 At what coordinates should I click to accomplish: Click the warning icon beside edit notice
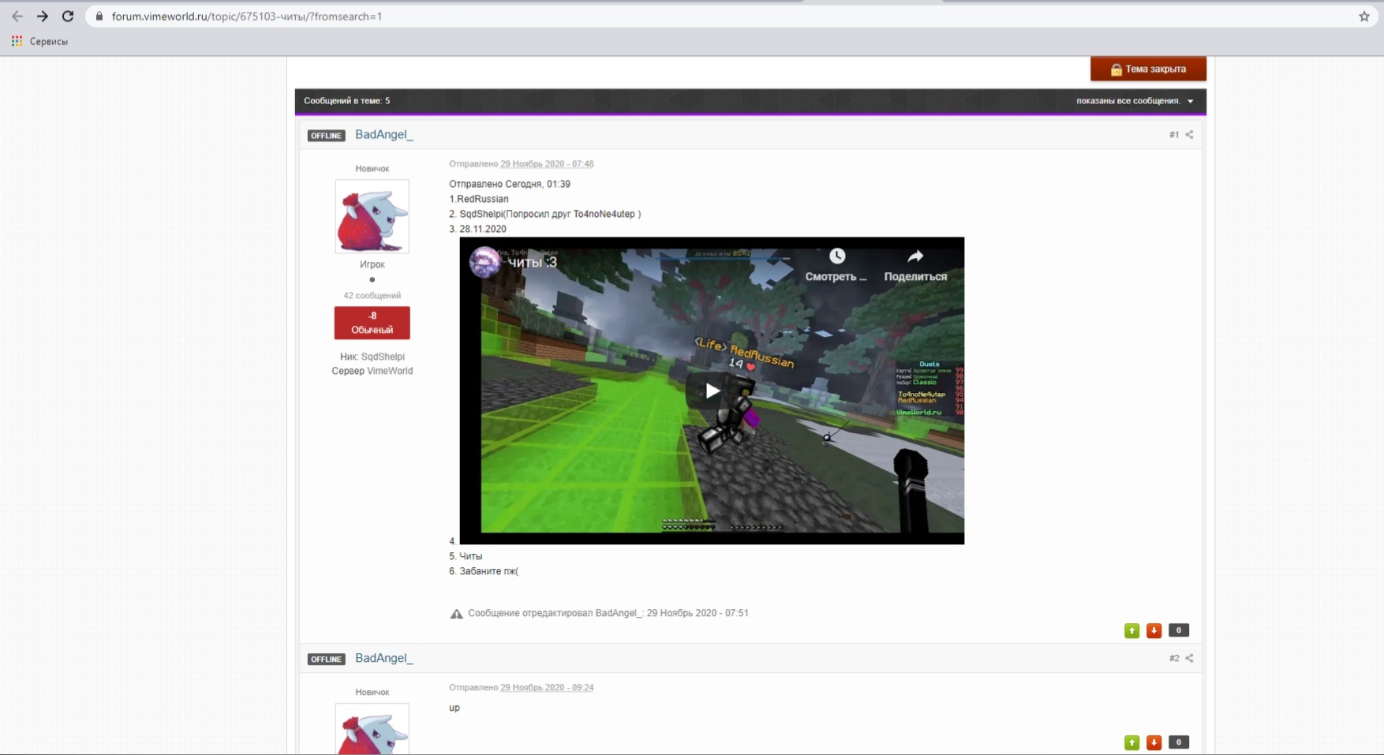coord(456,614)
